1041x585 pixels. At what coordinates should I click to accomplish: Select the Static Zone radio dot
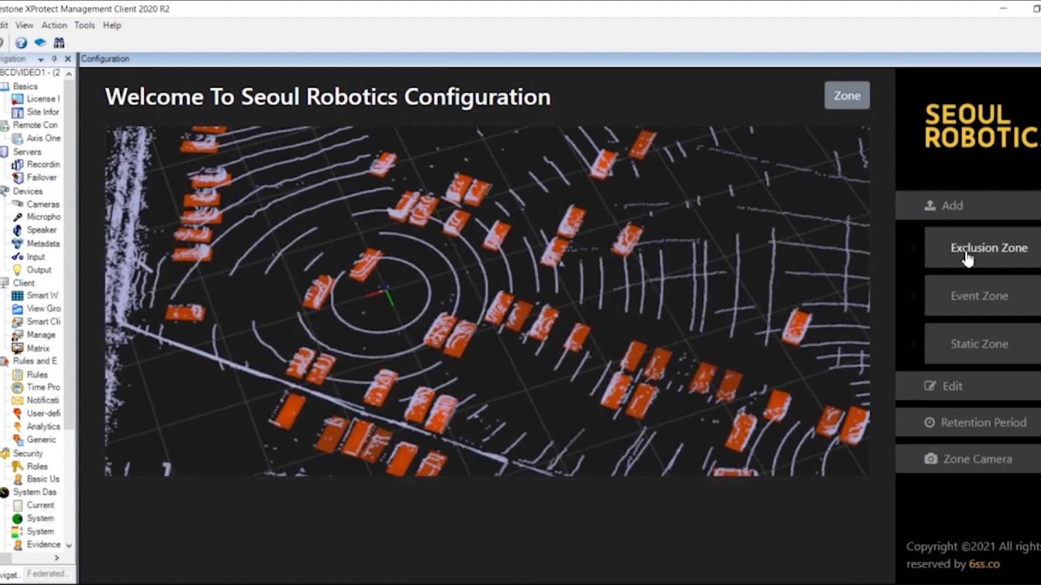914,344
